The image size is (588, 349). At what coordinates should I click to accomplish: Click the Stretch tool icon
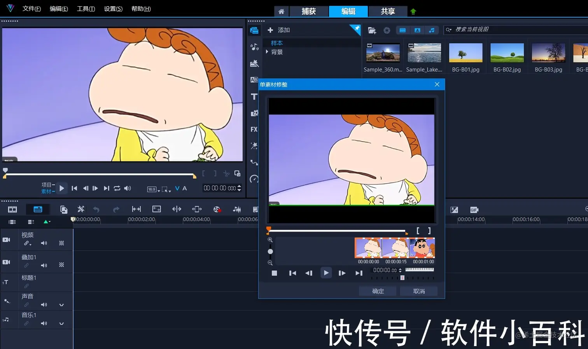click(x=157, y=209)
